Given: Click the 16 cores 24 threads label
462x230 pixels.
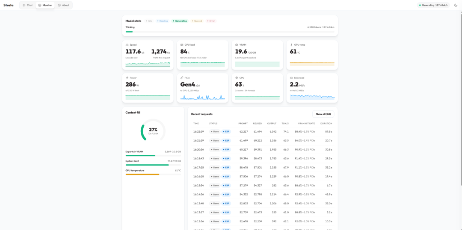Looking at the screenshot, I should (x=245, y=90).
